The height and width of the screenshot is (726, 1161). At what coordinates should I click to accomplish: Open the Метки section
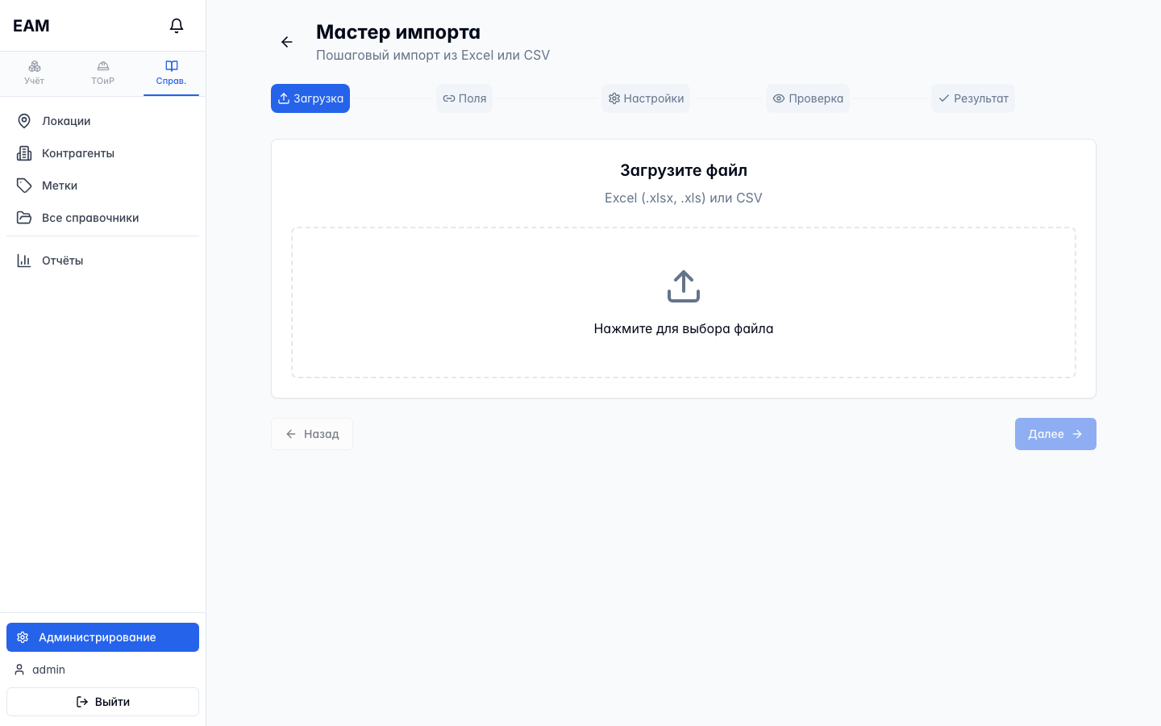click(102, 186)
